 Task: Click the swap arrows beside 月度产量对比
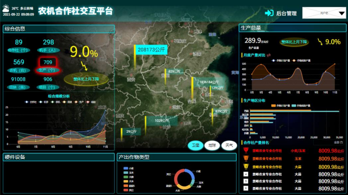point(269,55)
